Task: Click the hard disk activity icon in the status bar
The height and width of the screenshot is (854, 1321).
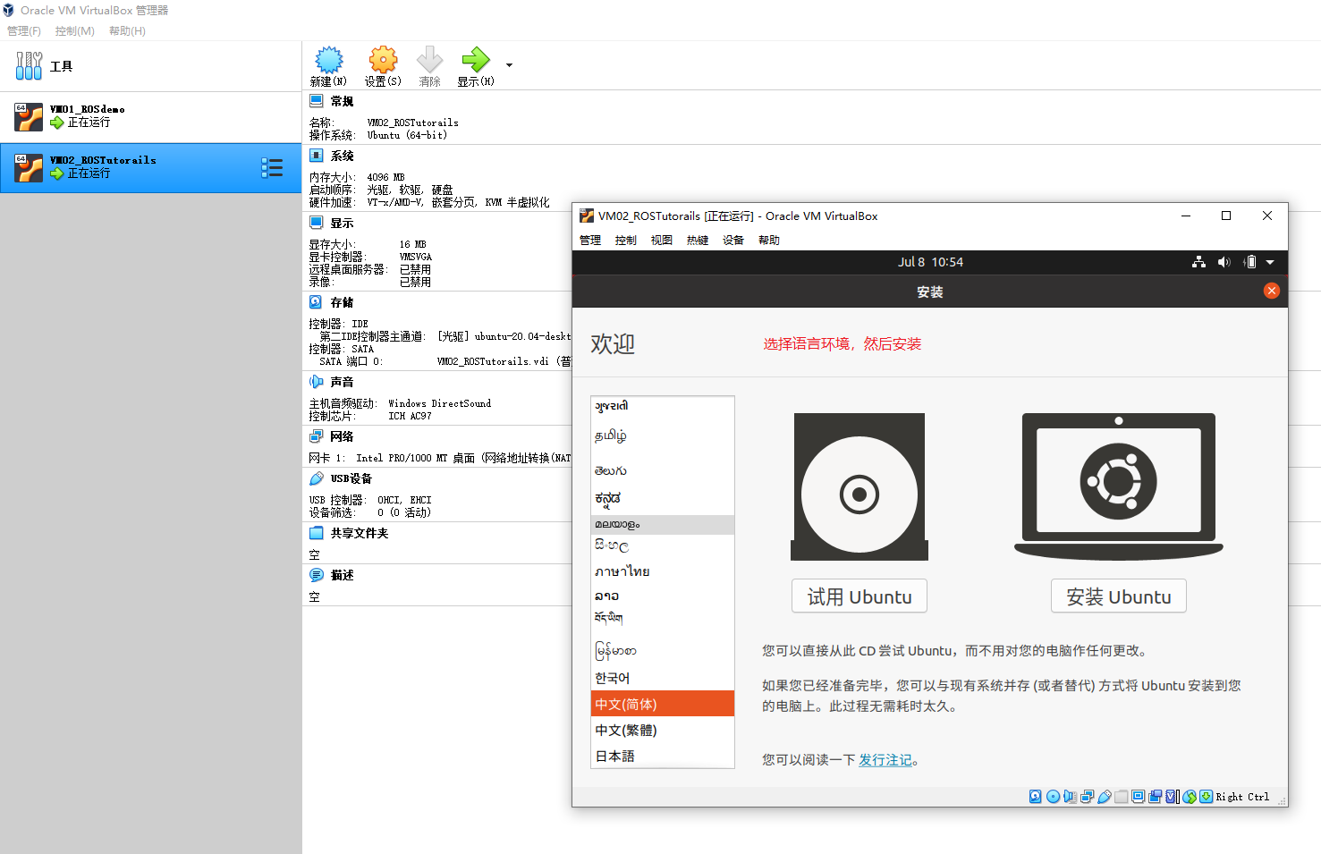Action: coord(1035,796)
